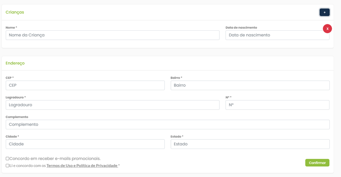Open Termos de Uso e Política link
341x177 pixels.
click(x=82, y=165)
